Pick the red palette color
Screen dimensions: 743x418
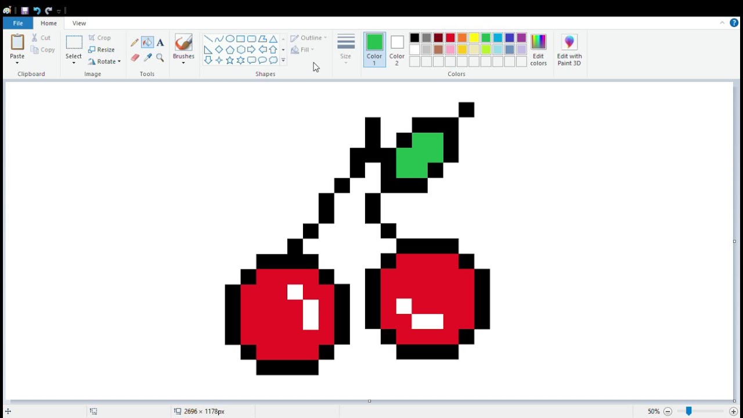[x=450, y=38]
